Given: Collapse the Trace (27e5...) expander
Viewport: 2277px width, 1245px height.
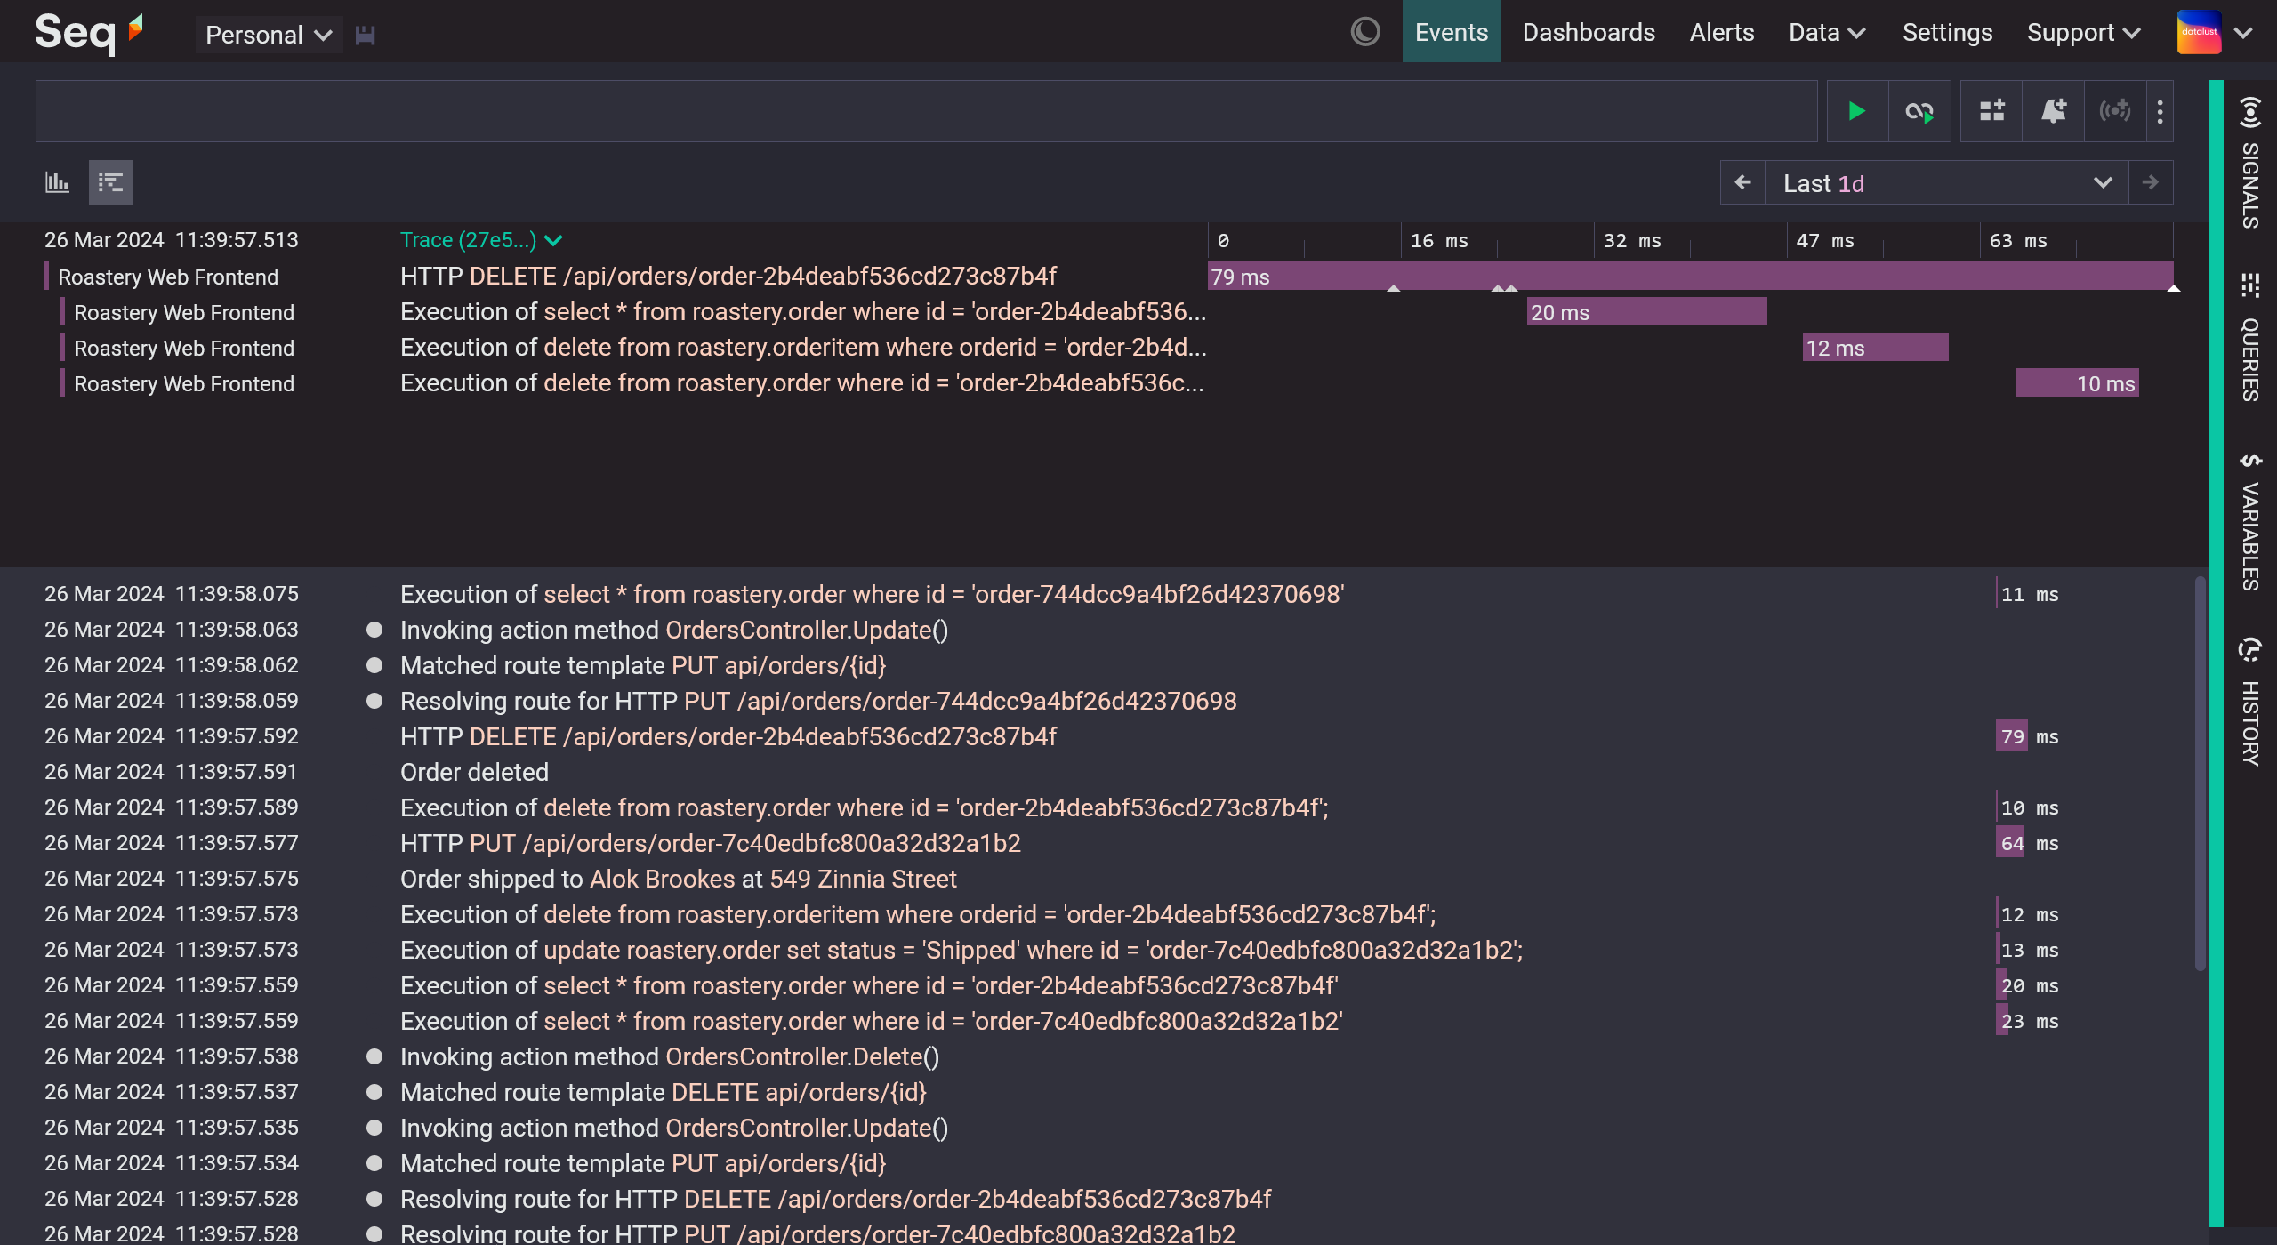Looking at the screenshot, I should click(x=481, y=240).
